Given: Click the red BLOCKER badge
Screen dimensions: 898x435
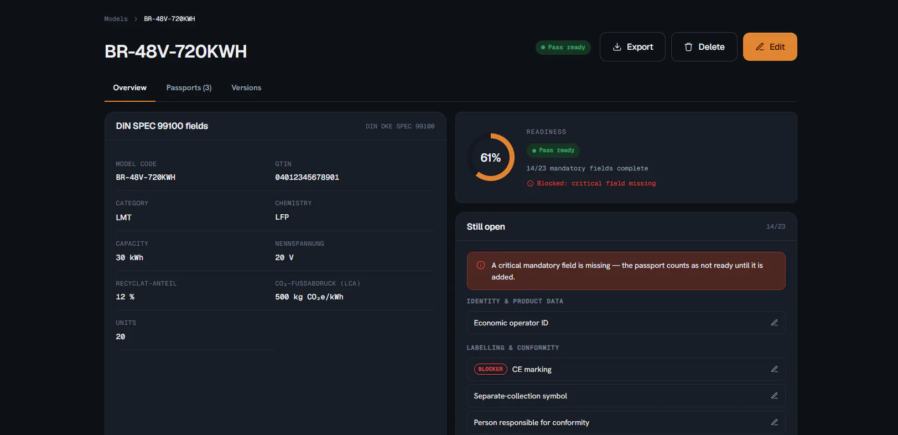Looking at the screenshot, I should click(490, 369).
